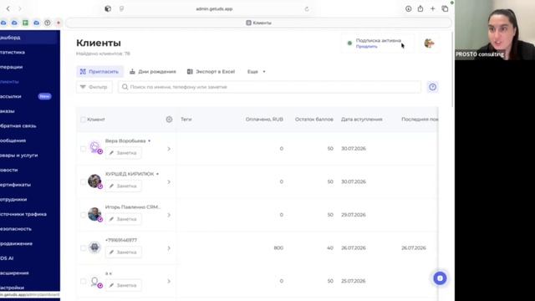Open the operations section in sidebar

pyautogui.click(x=29, y=67)
